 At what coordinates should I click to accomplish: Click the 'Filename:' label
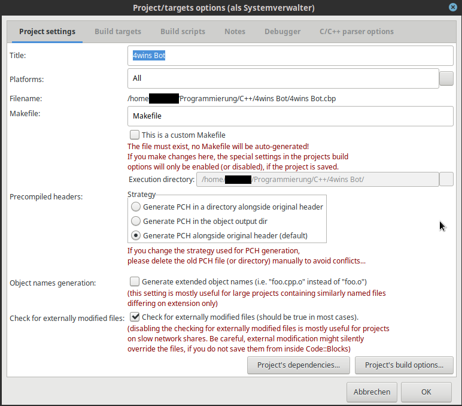click(26, 98)
